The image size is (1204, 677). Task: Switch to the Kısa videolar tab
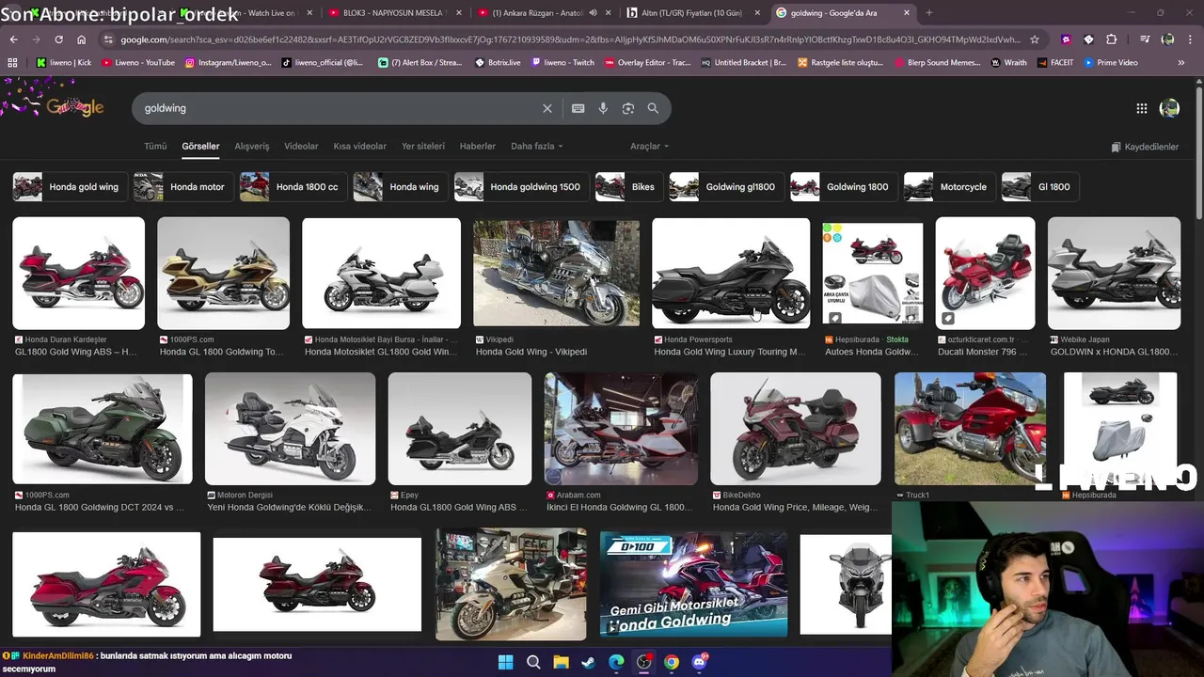click(359, 147)
